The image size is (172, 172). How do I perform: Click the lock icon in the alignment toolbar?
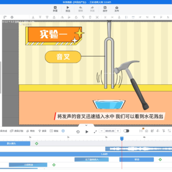(76, 17)
